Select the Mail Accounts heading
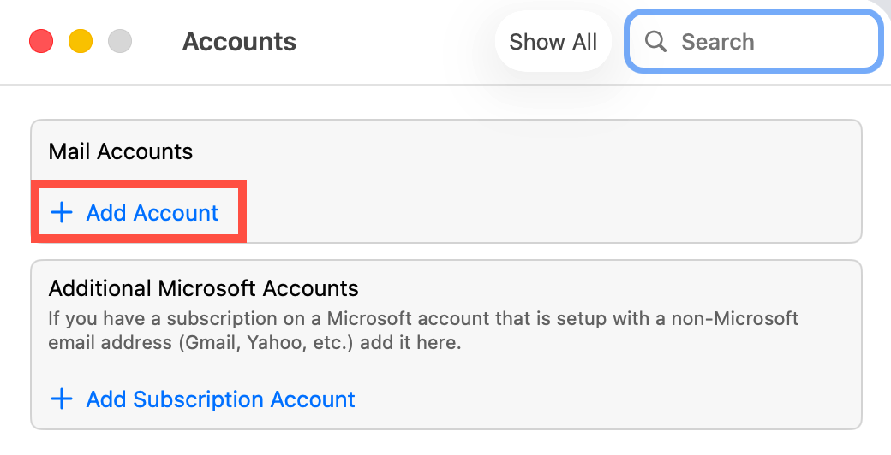 point(121,152)
